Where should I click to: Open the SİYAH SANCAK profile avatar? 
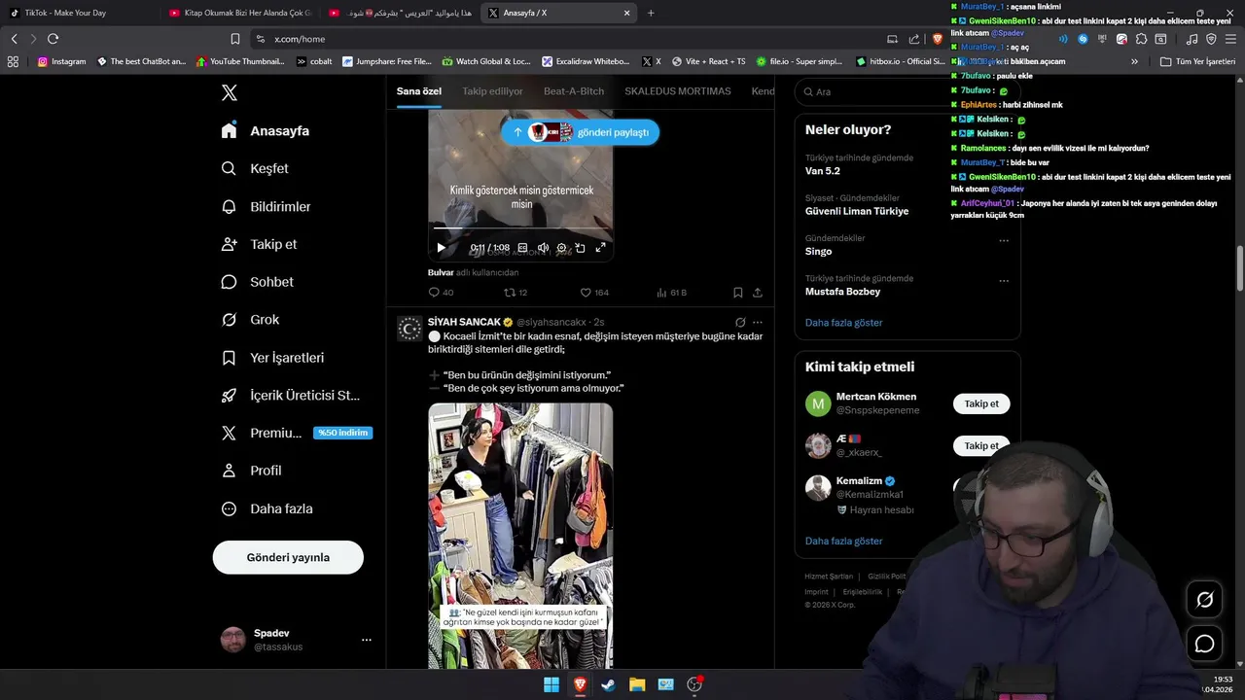[x=409, y=329]
